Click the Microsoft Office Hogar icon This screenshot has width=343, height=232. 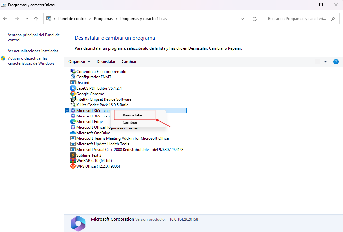(73, 127)
